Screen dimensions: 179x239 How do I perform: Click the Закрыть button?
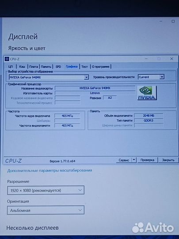pos(168,160)
